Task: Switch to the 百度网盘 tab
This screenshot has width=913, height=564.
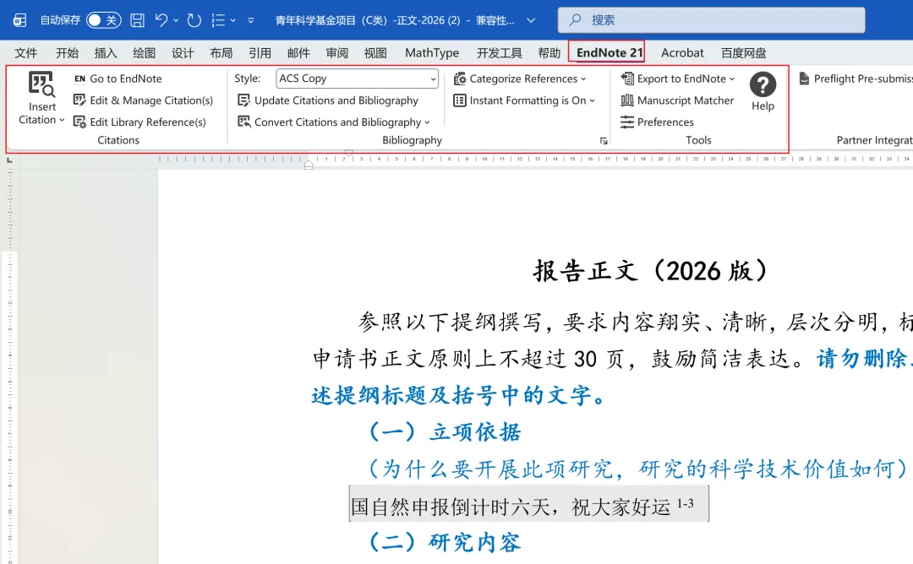Action: pyautogui.click(x=744, y=53)
